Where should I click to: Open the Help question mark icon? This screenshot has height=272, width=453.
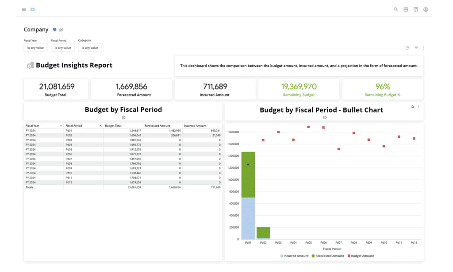tap(416, 9)
